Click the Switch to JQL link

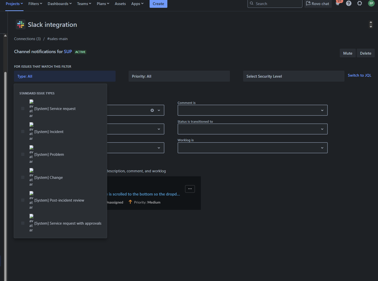pos(359,75)
